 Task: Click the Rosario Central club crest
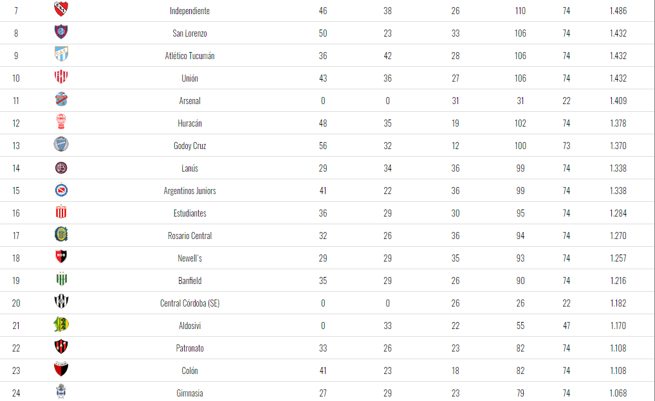point(61,235)
